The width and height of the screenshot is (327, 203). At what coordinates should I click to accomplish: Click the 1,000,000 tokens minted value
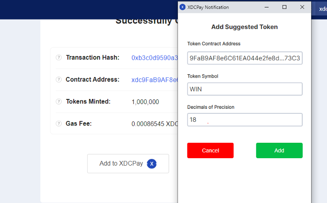[x=145, y=102]
